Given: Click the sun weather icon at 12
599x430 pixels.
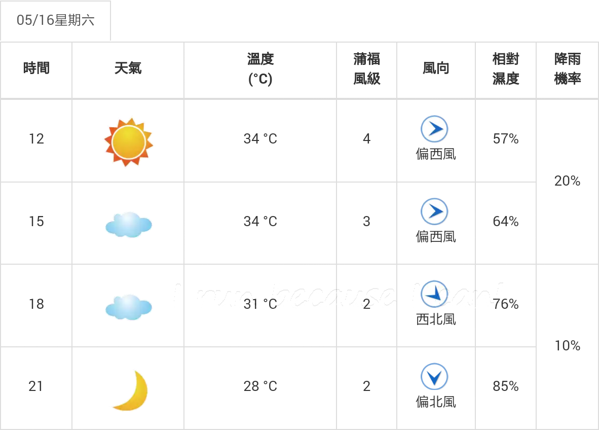Looking at the screenshot, I should 128,142.
